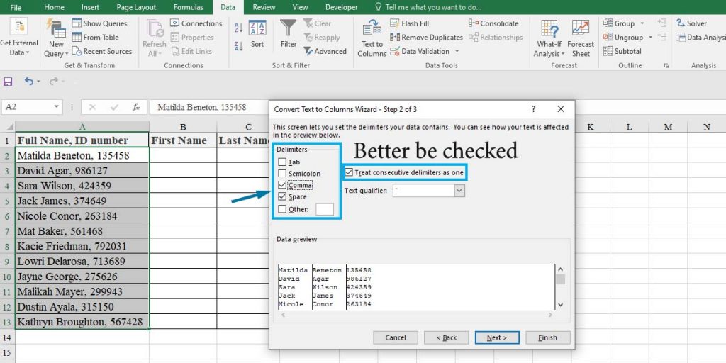Switch to the Home tab
This screenshot has height=363, width=726.
pos(54,7)
